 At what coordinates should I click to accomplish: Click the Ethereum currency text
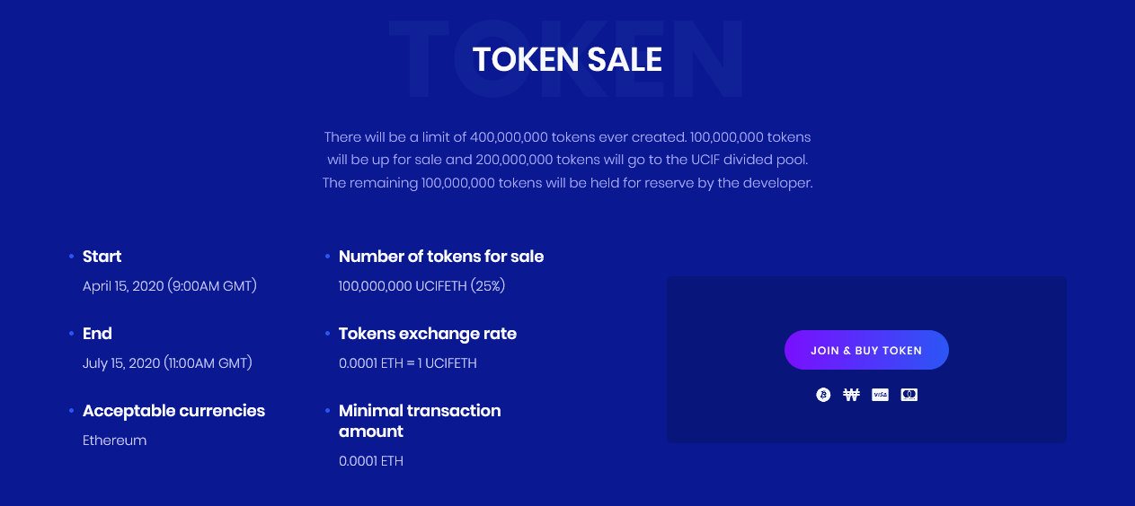114,441
